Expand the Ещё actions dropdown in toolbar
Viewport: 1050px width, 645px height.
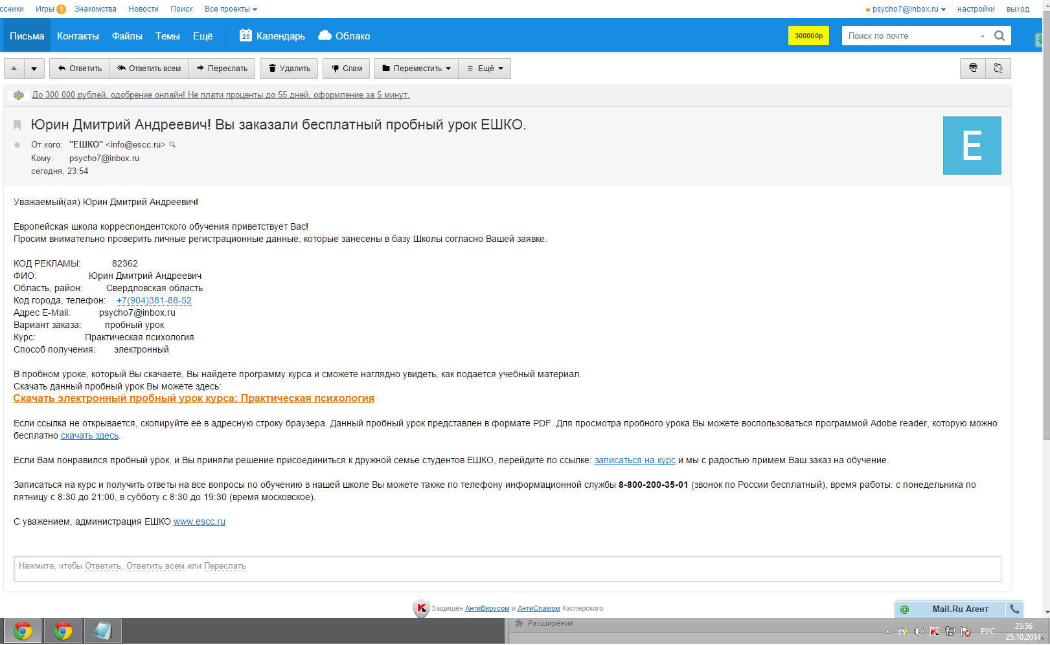pos(485,69)
